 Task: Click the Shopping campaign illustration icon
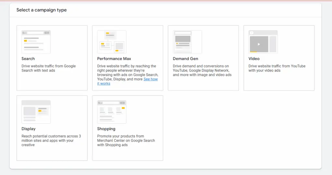point(112,112)
